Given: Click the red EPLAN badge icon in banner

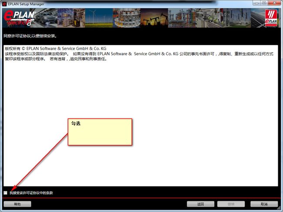Looking at the screenshot, I should pyautogui.click(x=271, y=18).
